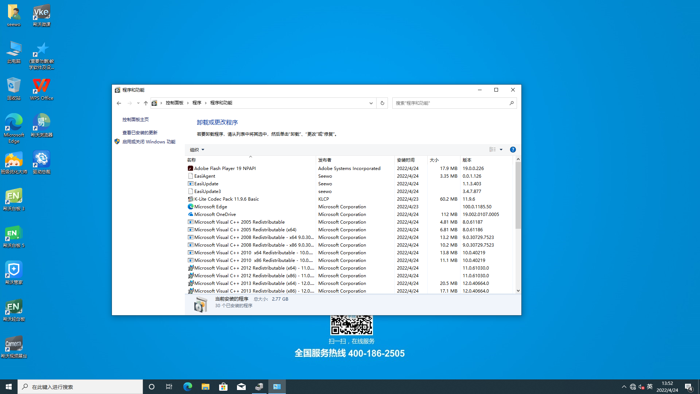Click the search magnifier icon
The width and height of the screenshot is (700, 394).
pos(512,103)
